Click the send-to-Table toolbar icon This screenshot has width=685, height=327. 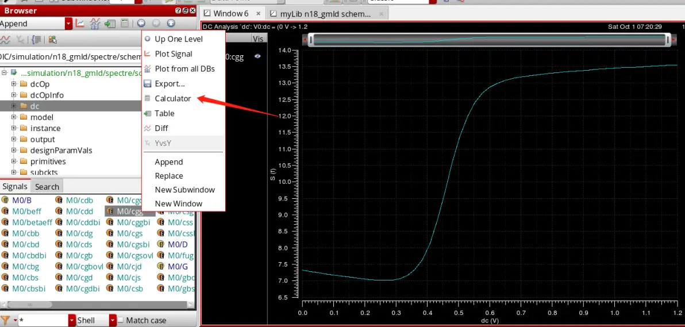point(110,24)
